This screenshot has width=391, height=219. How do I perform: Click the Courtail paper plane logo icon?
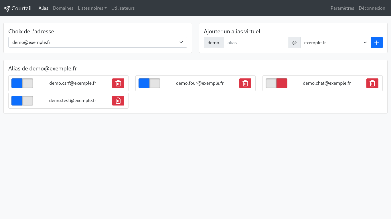7,9
